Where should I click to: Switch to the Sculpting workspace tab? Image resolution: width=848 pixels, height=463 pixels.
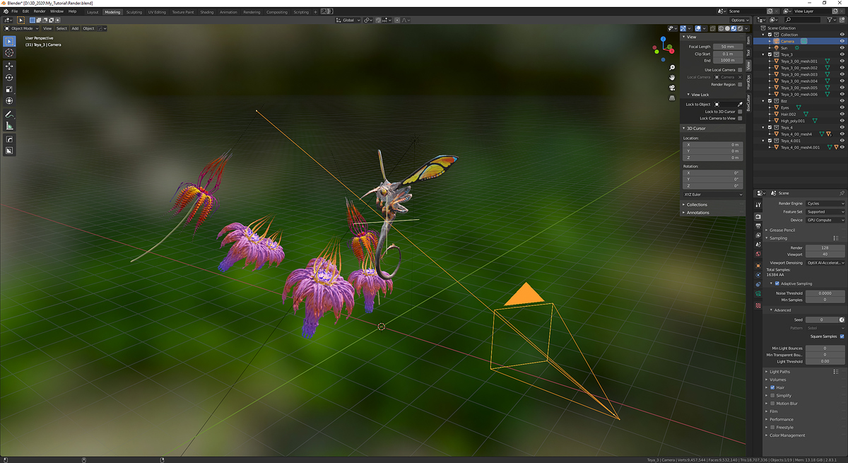pyautogui.click(x=134, y=12)
